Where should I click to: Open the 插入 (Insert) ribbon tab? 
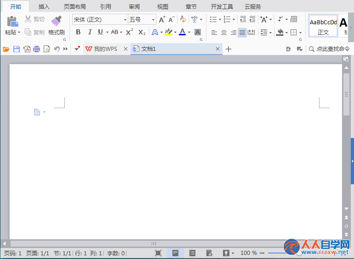coord(44,6)
